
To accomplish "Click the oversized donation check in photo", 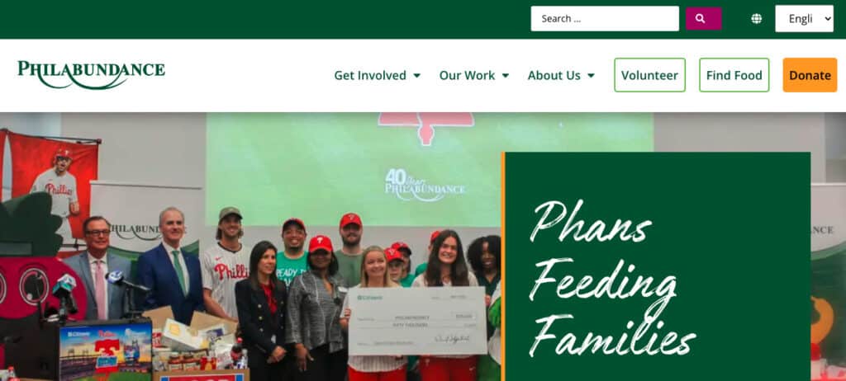I will (417, 321).
